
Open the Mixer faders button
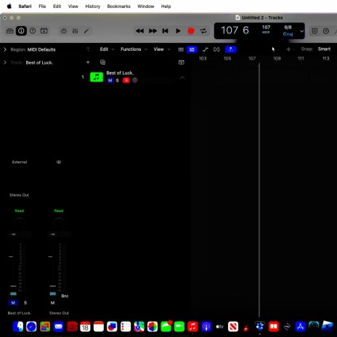pyautogui.click(x=75, y=31)
